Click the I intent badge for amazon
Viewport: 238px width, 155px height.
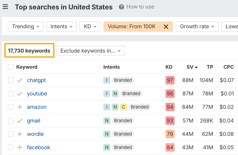107,107
